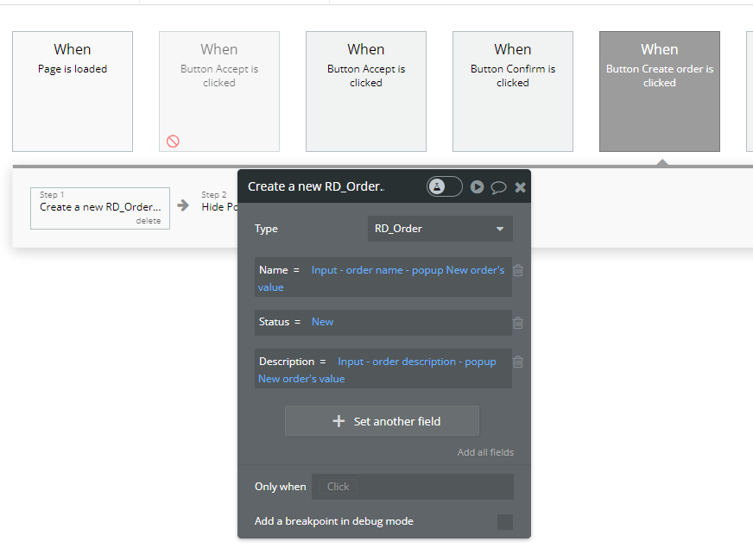Delete the Name field with trash icon
Screen dimensions: 753x548
[x=518, y=270]
